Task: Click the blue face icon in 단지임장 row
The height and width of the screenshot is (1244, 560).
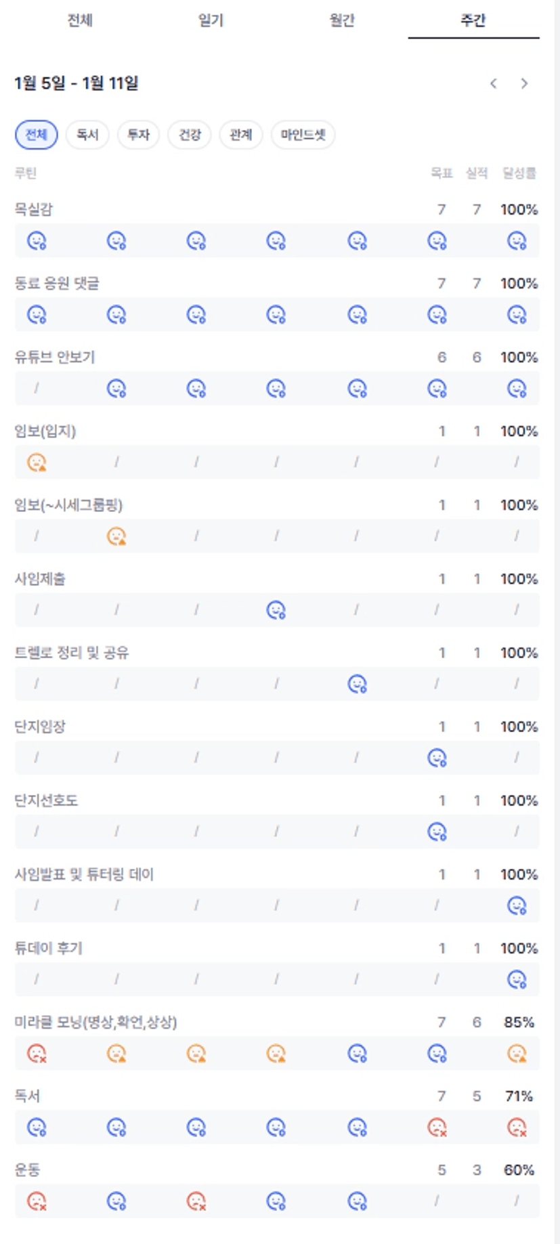Action: tap(437, 758)
